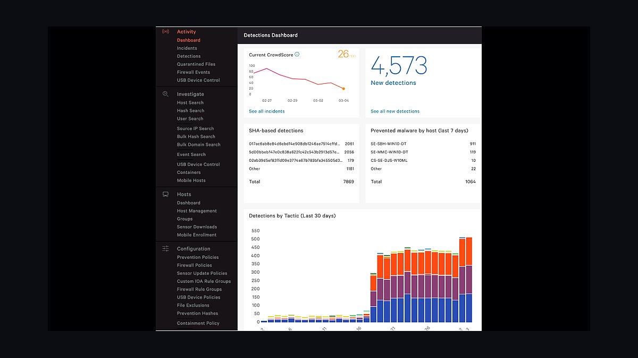Click the Hosts monitor icon
Screen dimensions: 638x358
point(165,194)
